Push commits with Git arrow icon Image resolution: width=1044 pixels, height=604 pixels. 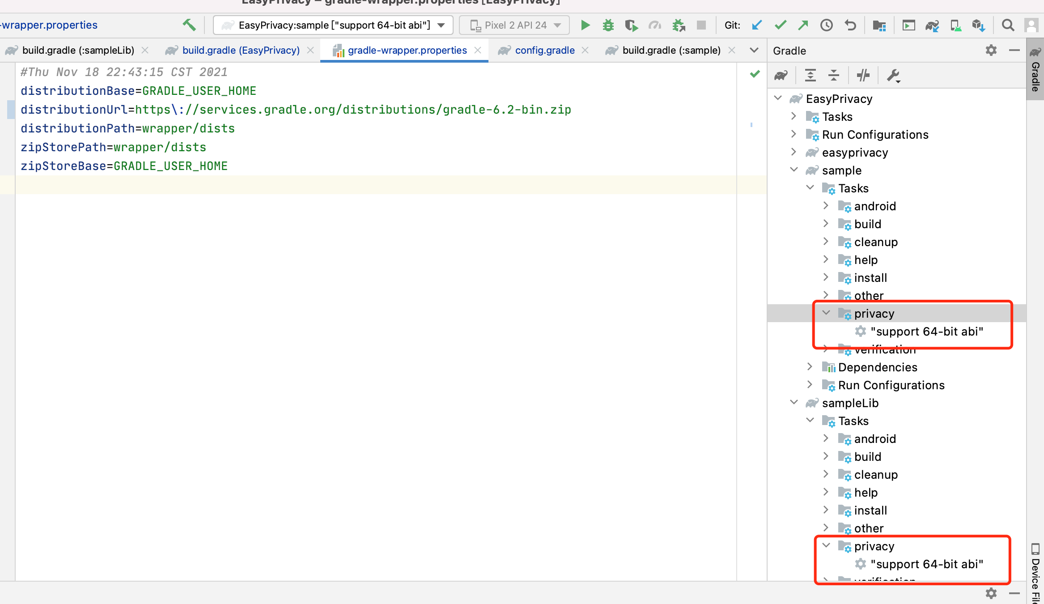pyautogui.click(x=803, y=25)
